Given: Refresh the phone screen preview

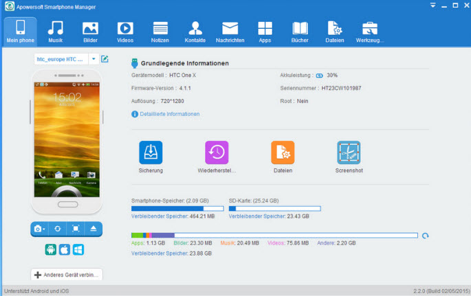Looking at the screenshot, I should tap(58, 229).
